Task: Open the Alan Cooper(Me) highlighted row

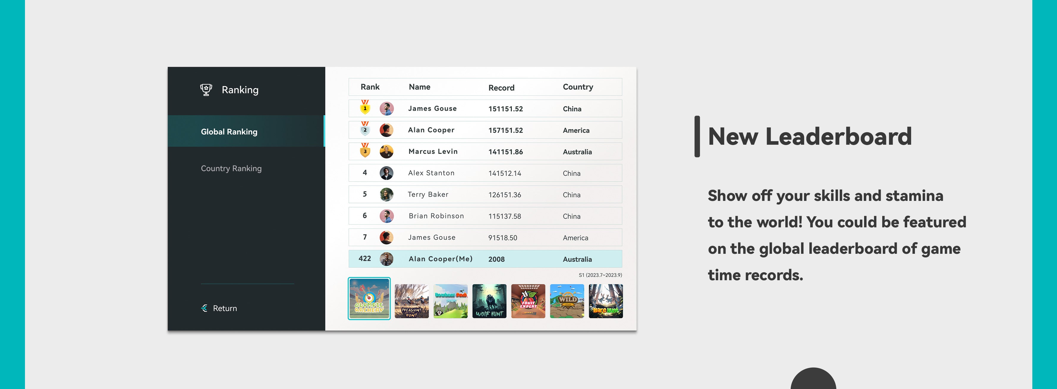Action: coord(485,259)
